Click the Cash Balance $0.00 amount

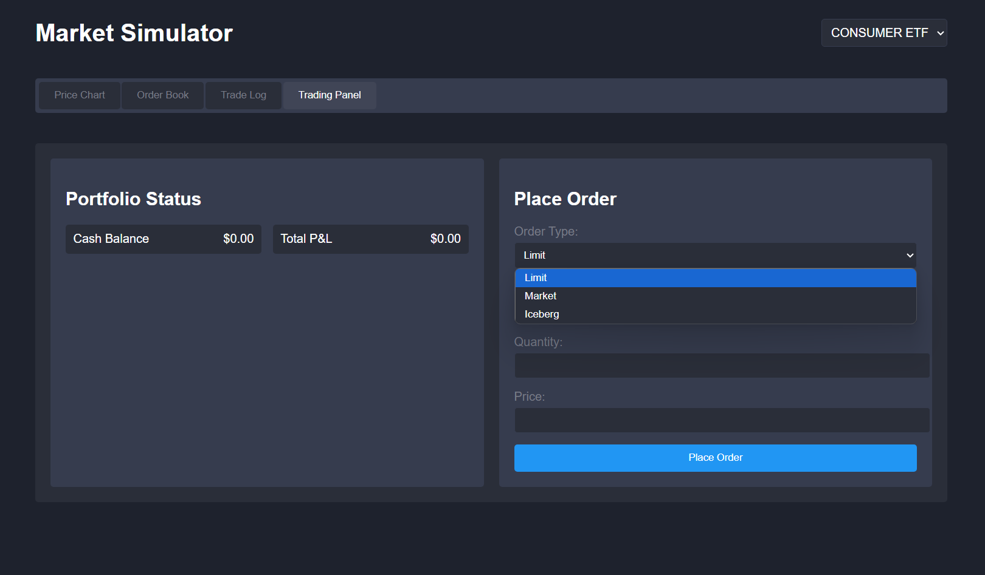coord(238,239)
